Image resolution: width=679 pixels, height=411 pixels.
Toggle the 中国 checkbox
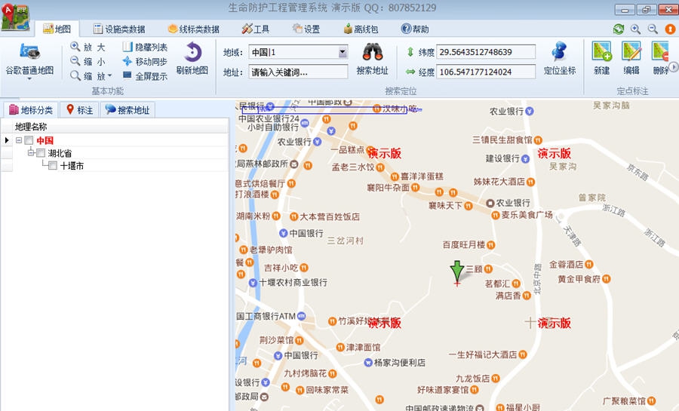[29, 140]
